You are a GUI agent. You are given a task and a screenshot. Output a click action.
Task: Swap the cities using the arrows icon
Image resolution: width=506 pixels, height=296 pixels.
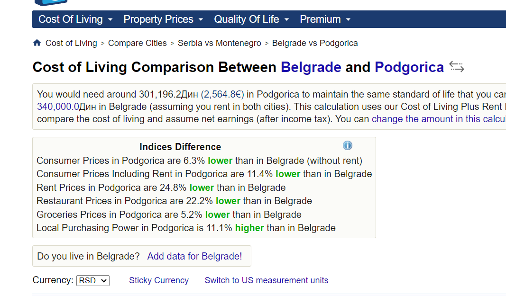tap(456, 67)
